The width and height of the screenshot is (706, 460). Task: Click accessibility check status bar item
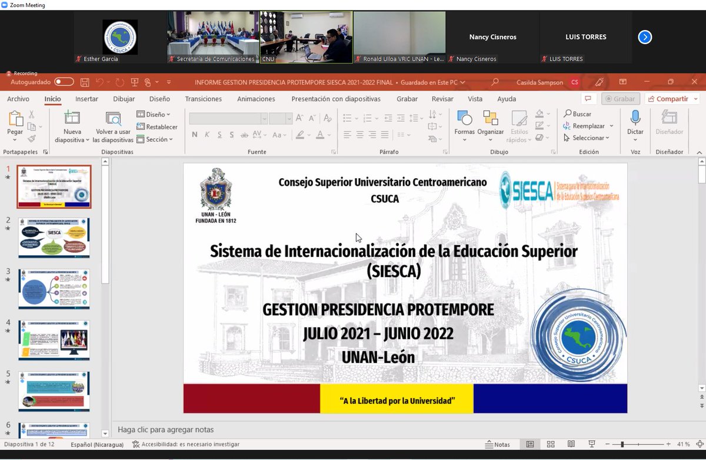186,444
